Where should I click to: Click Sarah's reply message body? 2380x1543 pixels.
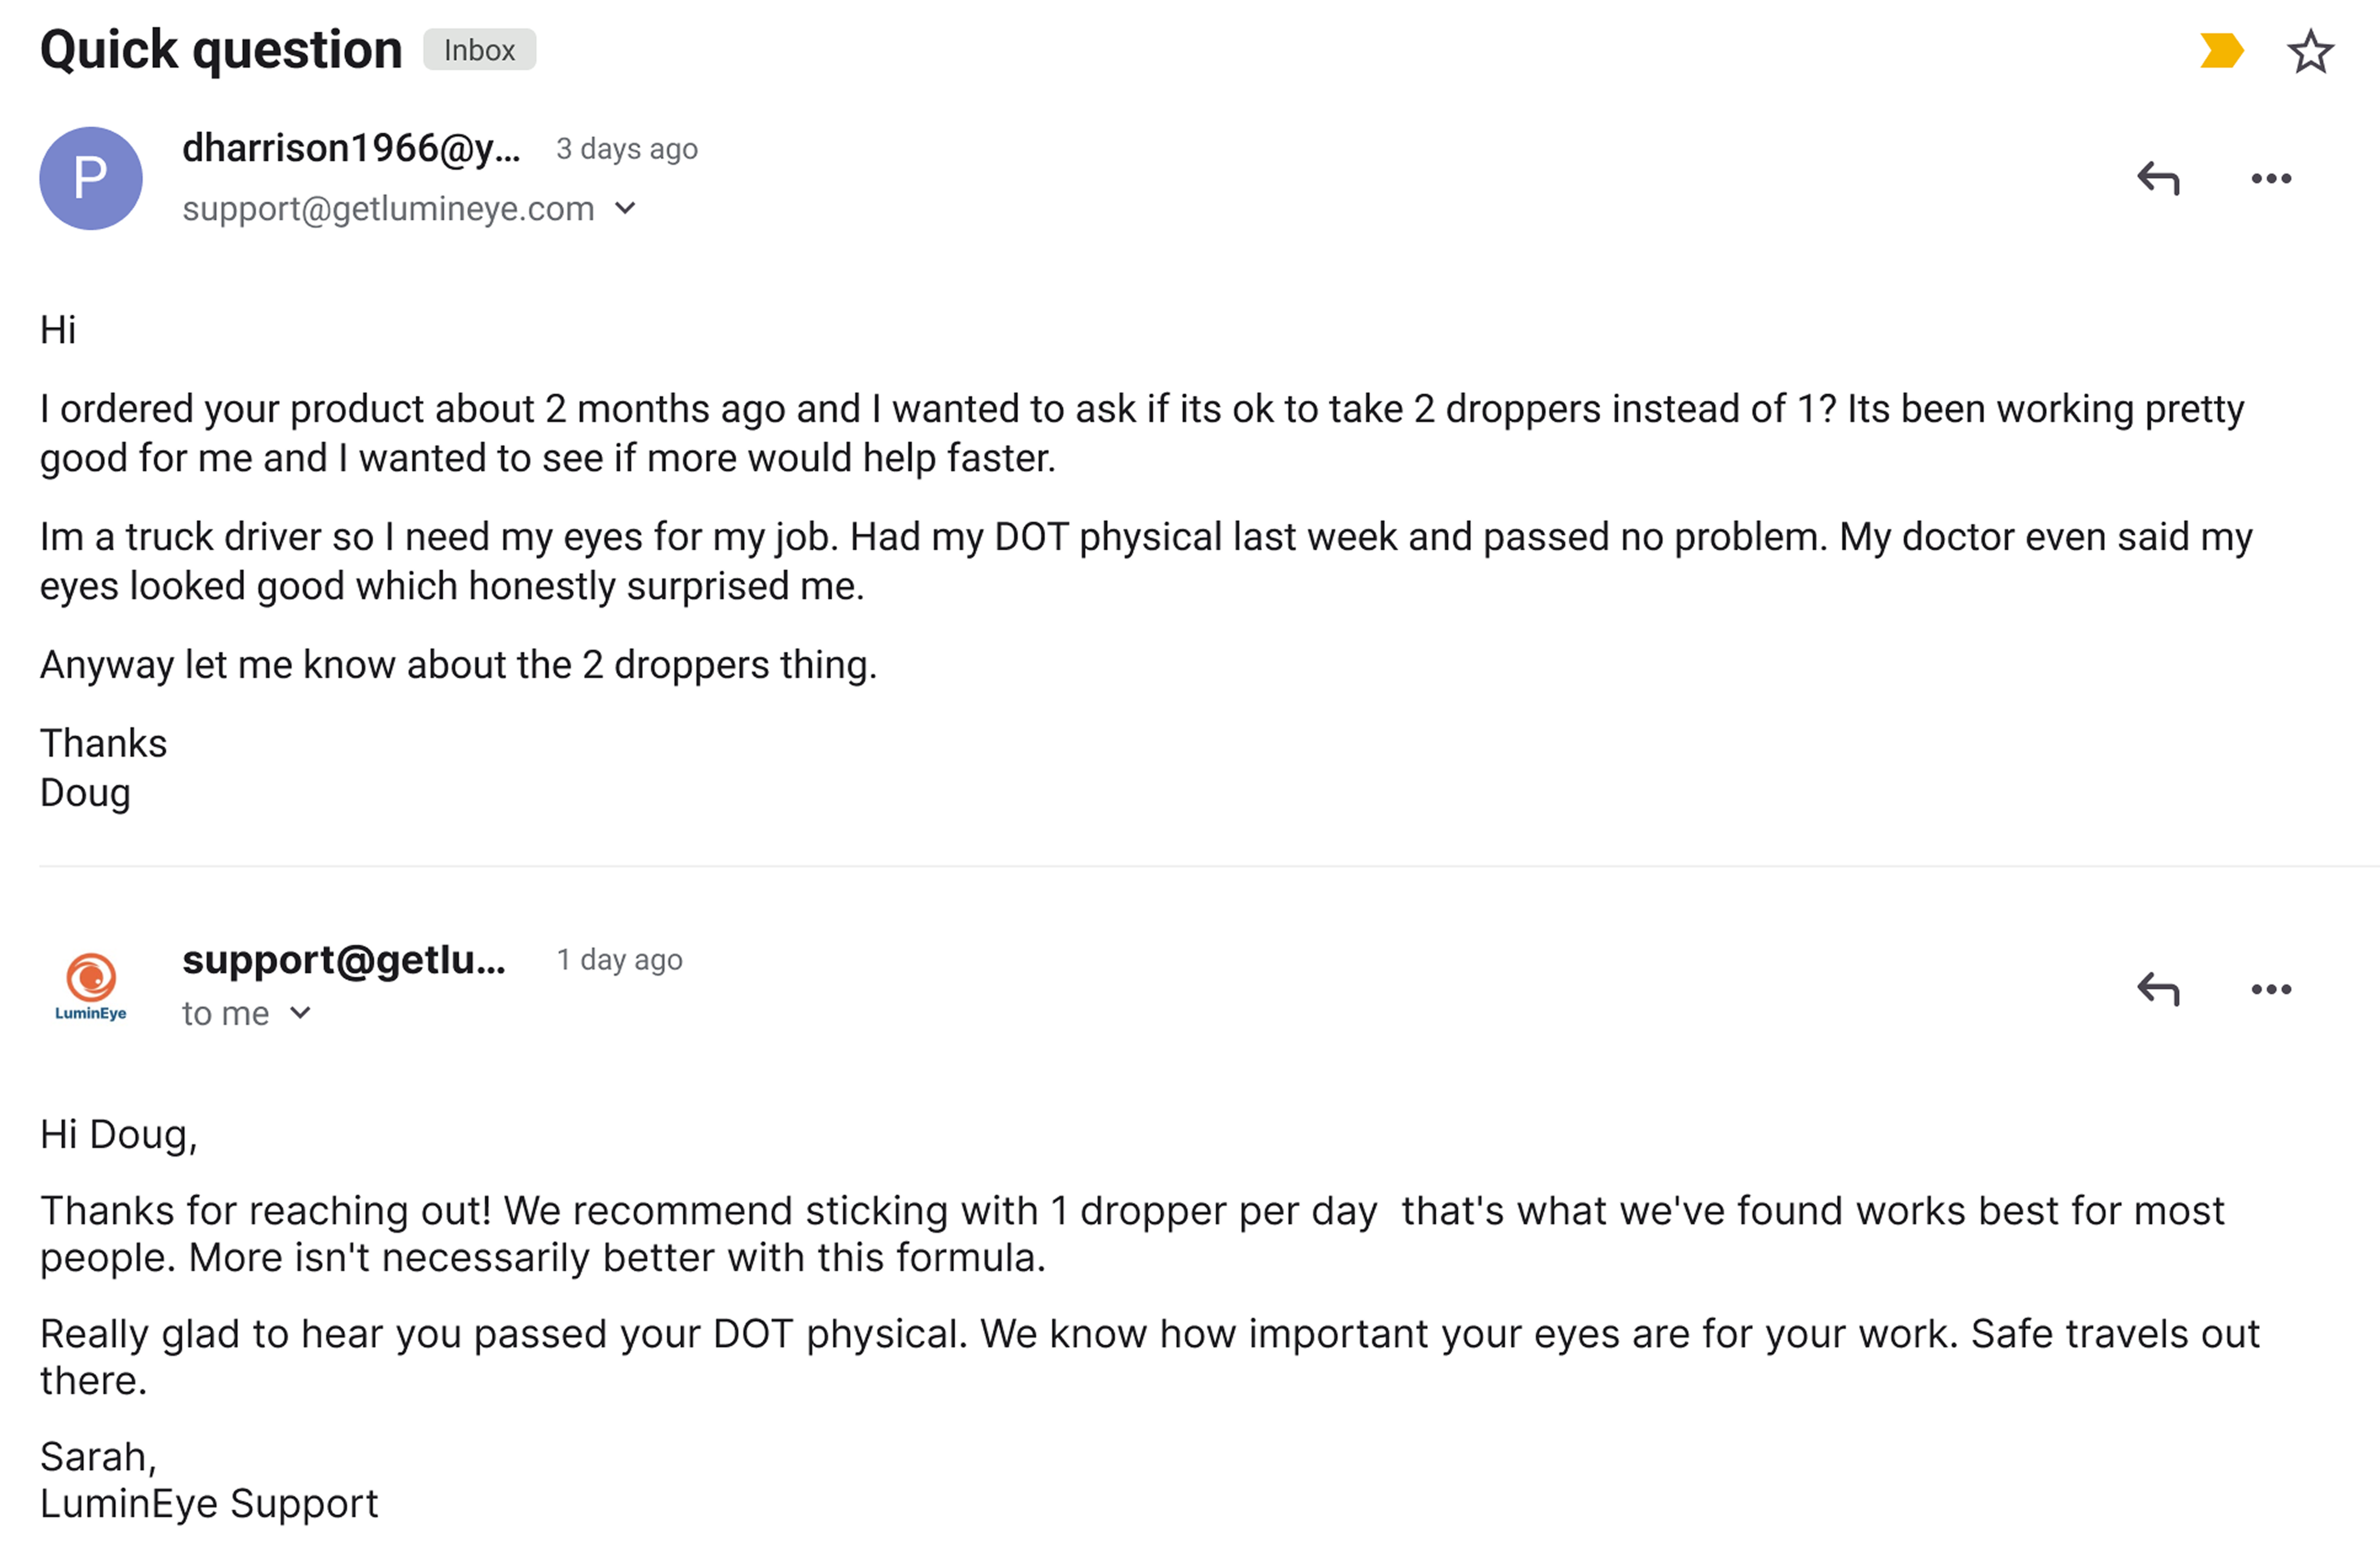(1130, 1234)
